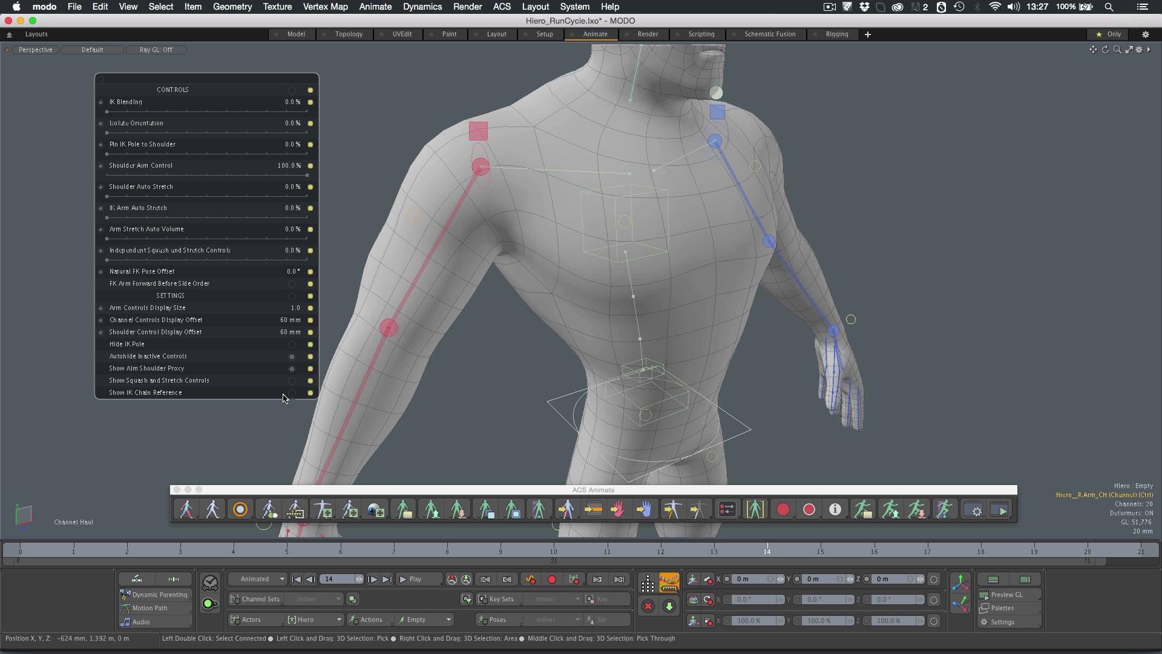
Task: Click the Settings button at bottom right
Action: [1009, 623]
